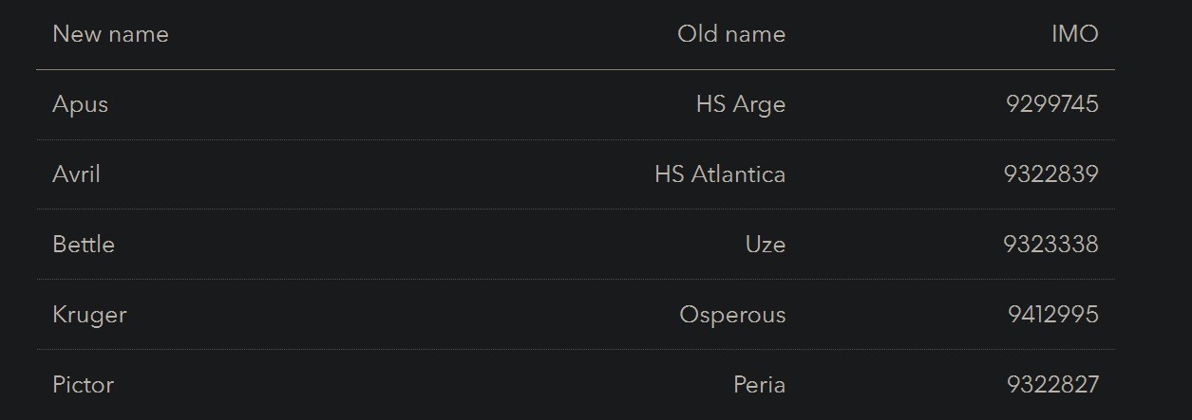Click old name HS Atlantica

[719, 174]
